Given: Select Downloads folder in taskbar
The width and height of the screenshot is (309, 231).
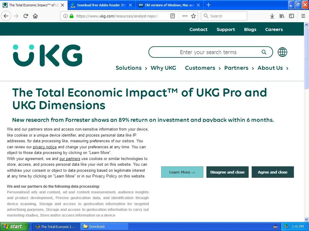Looking at the screenshot, I should pos(104,226).
